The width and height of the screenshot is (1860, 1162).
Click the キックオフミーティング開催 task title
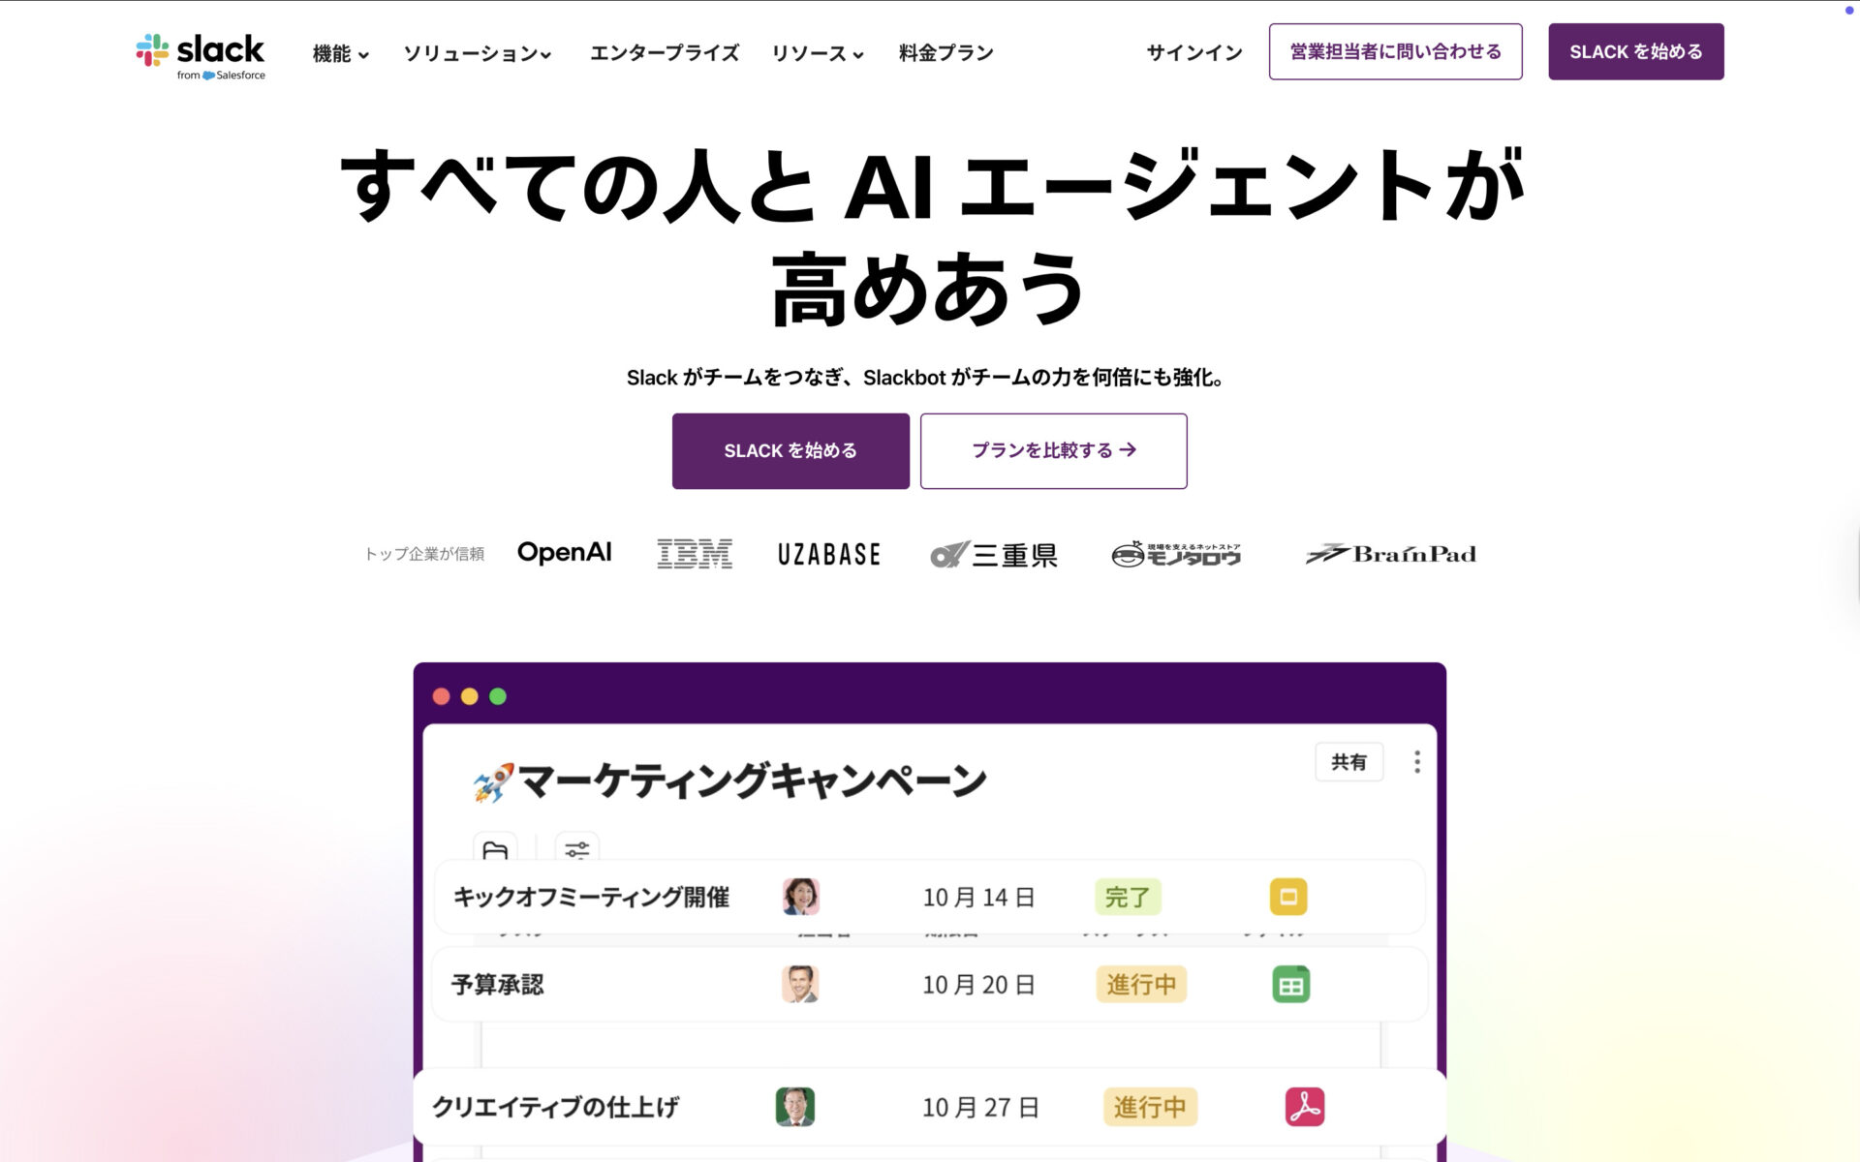[591, 897]
